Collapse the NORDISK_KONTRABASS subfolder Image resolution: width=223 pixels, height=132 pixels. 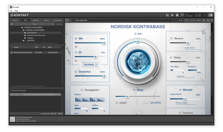(22, 30)
